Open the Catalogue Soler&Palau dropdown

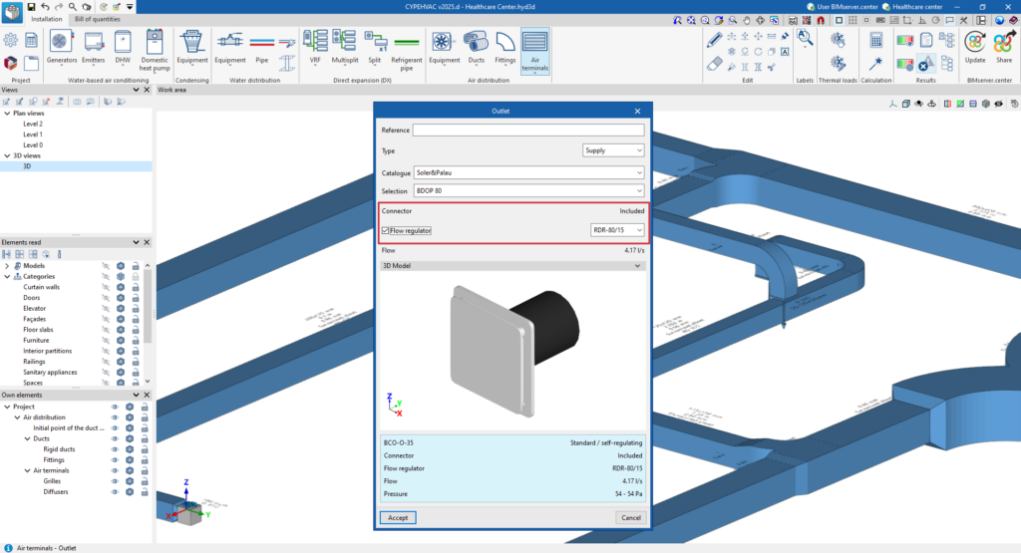528,172
